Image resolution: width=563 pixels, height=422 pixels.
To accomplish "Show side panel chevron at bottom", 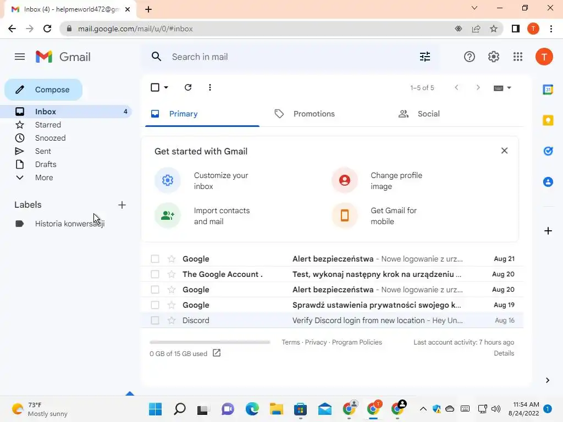I will click(x=548, y=380).
